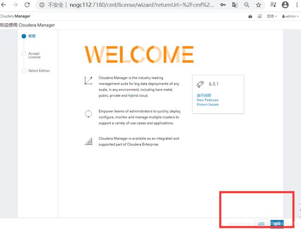This screenshot has height=229, width=301.
Task: Open the zoom magnifier icon
Action: (x=246, y=5)
